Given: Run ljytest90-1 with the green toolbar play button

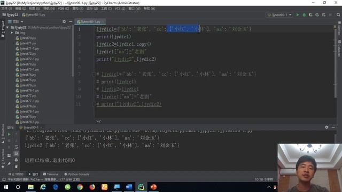Looking at the screenshot, I should click(x=298, y=15).
